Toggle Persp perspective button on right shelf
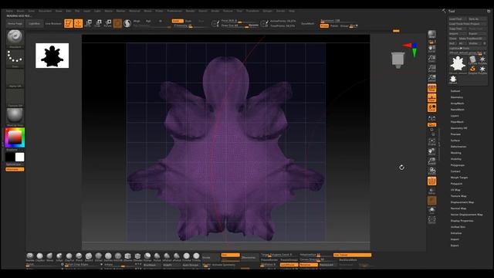The width and height of the screenshot is (494, 278). (431, 88)
